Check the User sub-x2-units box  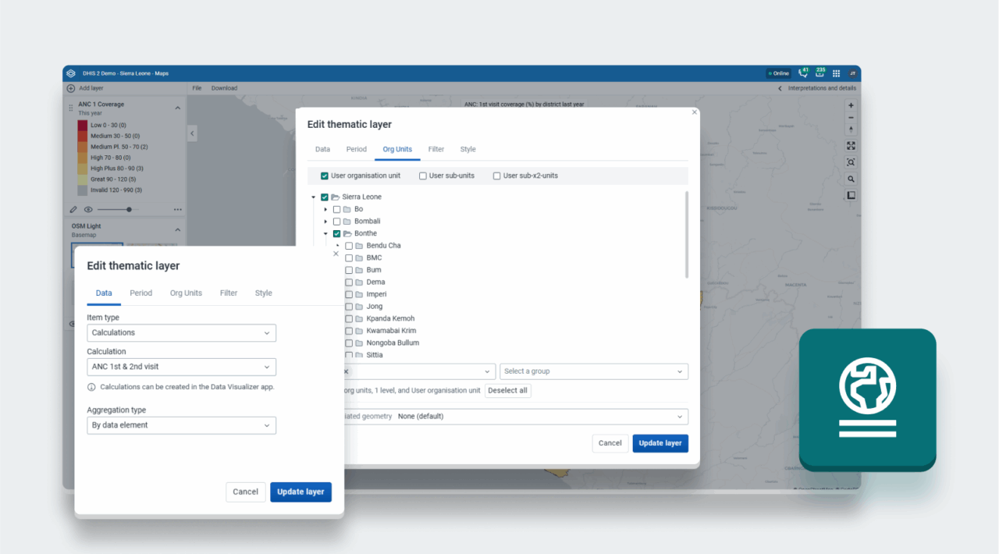click(496, 176)
